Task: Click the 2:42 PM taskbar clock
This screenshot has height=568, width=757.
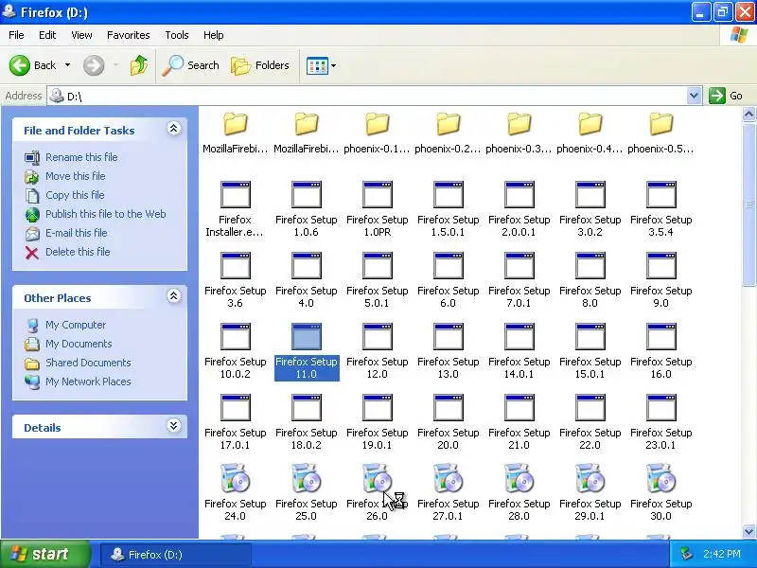Action: (x=722, y=554)
